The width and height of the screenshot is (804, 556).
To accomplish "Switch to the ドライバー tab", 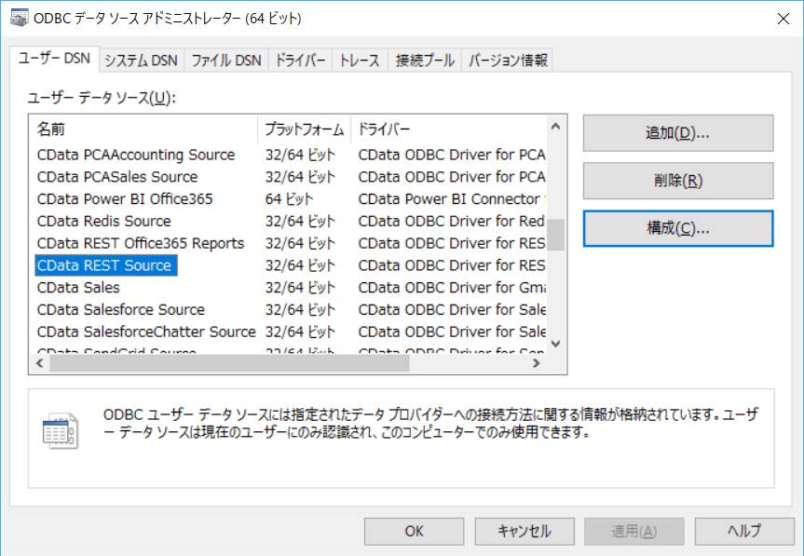I will [301, 61].
